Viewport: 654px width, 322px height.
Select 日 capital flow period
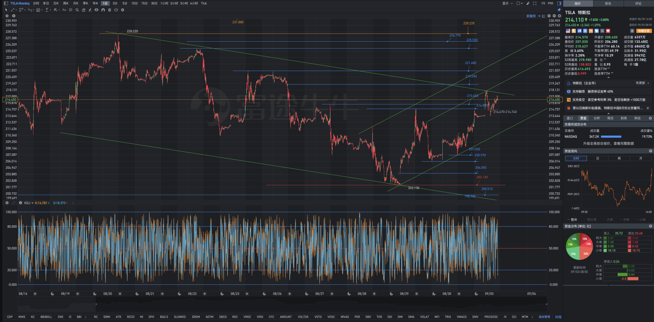point(598,158)
